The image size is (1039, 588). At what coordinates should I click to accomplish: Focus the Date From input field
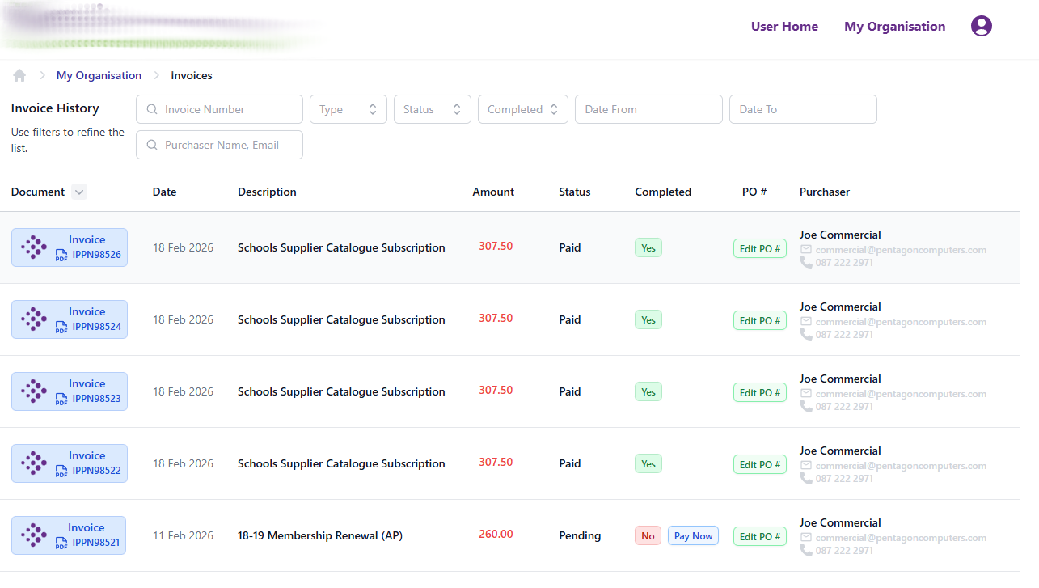click(648, 109)
